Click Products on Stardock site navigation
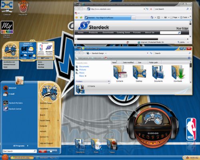Image resolution: width=200 pixels, height=160 pixels. pos(93,32)
